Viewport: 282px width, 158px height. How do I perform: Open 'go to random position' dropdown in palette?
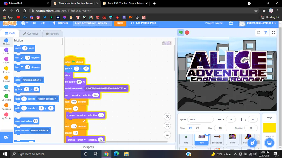tap(32, 80)
